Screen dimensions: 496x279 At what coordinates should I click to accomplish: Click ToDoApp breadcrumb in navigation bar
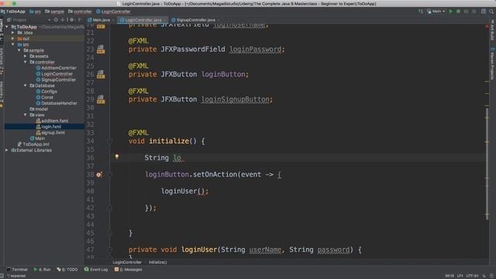tap(13, 12)
